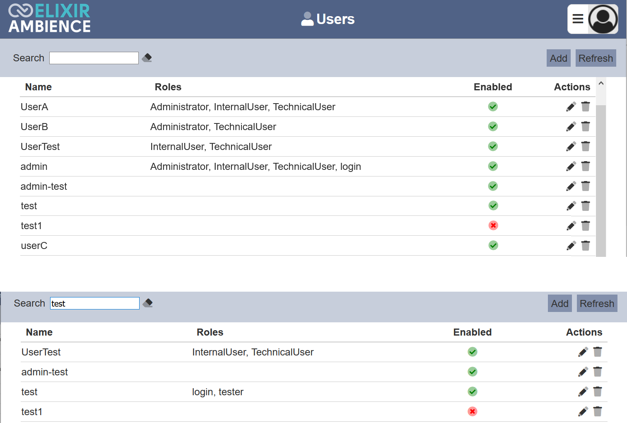Viewport: 627px width, 423px height.
Task: Focus the empty Search input field
Action: [94, 58]
